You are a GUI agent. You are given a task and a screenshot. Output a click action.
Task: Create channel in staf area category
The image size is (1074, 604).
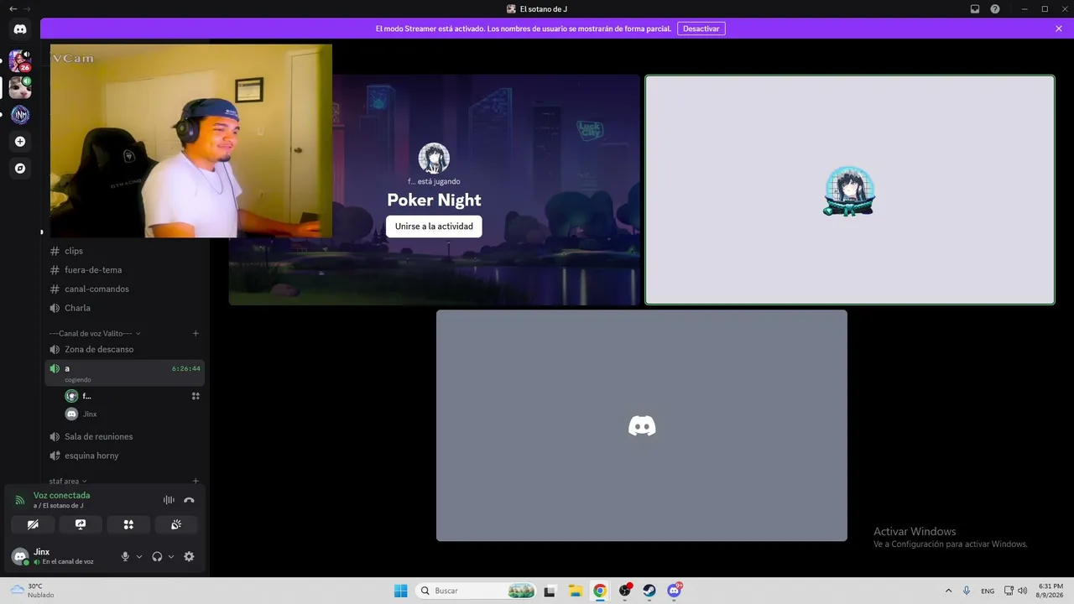(x=196, y=482)
